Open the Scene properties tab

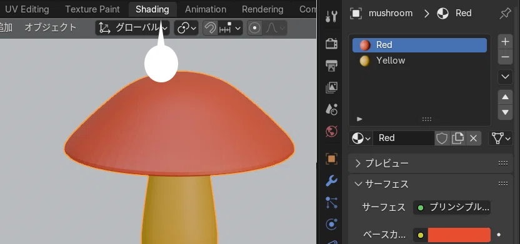tap(331, 109)
